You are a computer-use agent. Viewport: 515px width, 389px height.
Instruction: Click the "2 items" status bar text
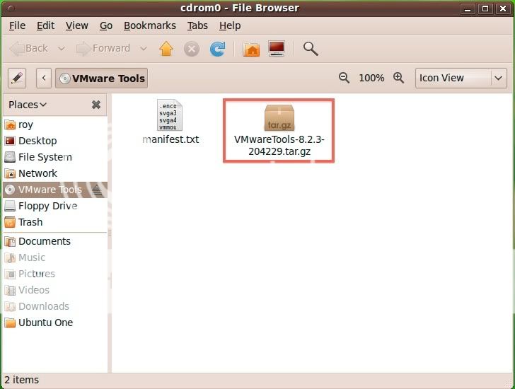click(22, 380)
